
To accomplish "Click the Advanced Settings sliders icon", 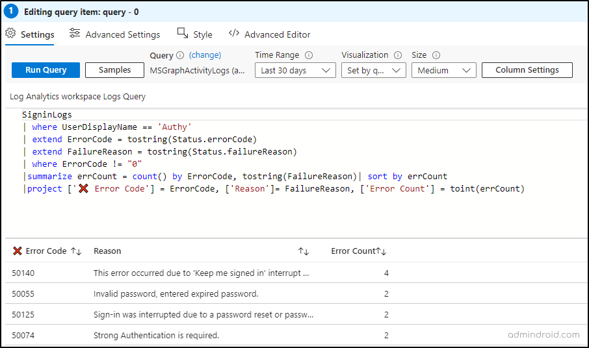I will click(75, 33).
